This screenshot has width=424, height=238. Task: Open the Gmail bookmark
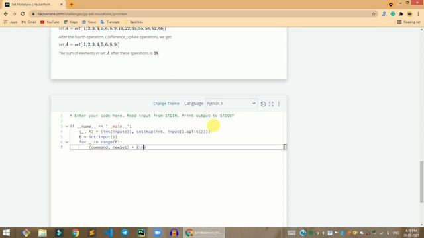(28, 22)
